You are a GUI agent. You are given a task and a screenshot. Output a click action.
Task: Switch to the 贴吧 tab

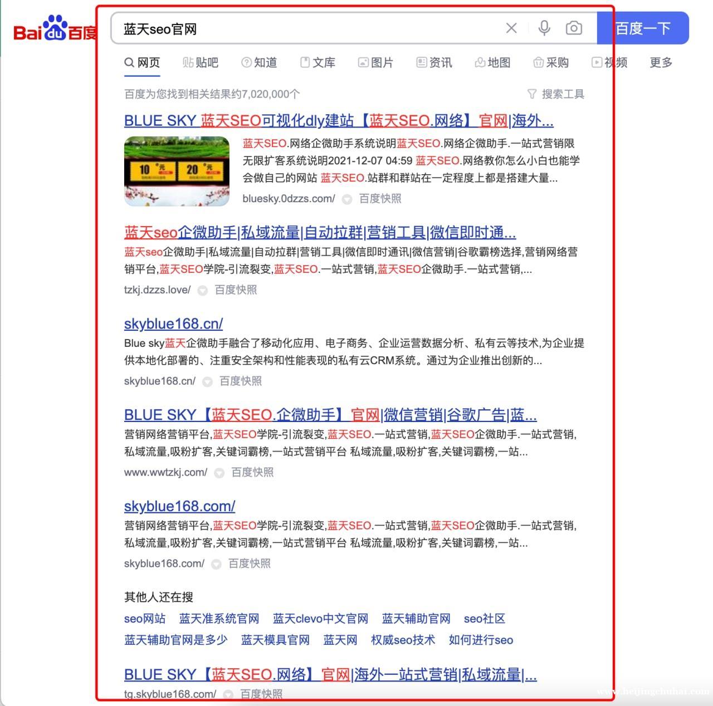(201, 63)
